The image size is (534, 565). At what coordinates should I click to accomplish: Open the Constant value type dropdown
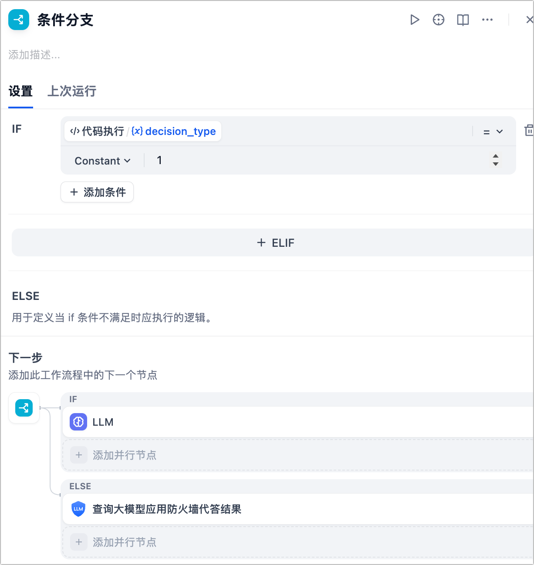pos(102,161)
